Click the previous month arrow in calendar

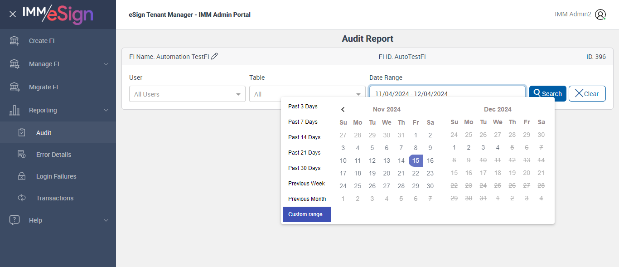(x=343, y=109)
